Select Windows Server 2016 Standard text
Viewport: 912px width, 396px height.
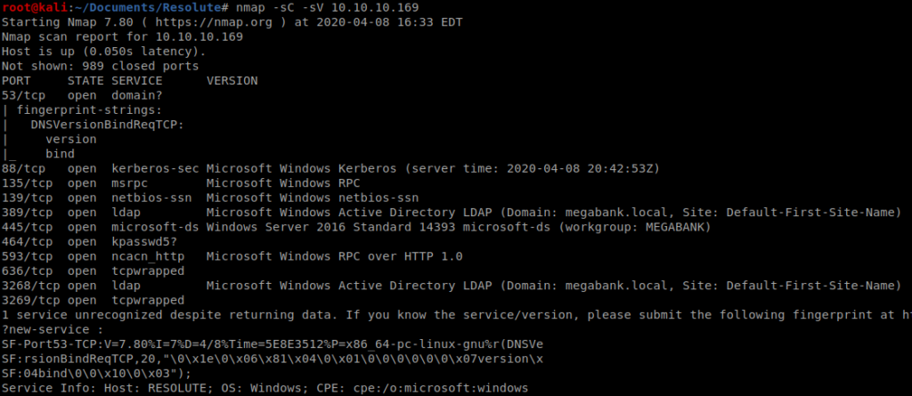(309, 227)
